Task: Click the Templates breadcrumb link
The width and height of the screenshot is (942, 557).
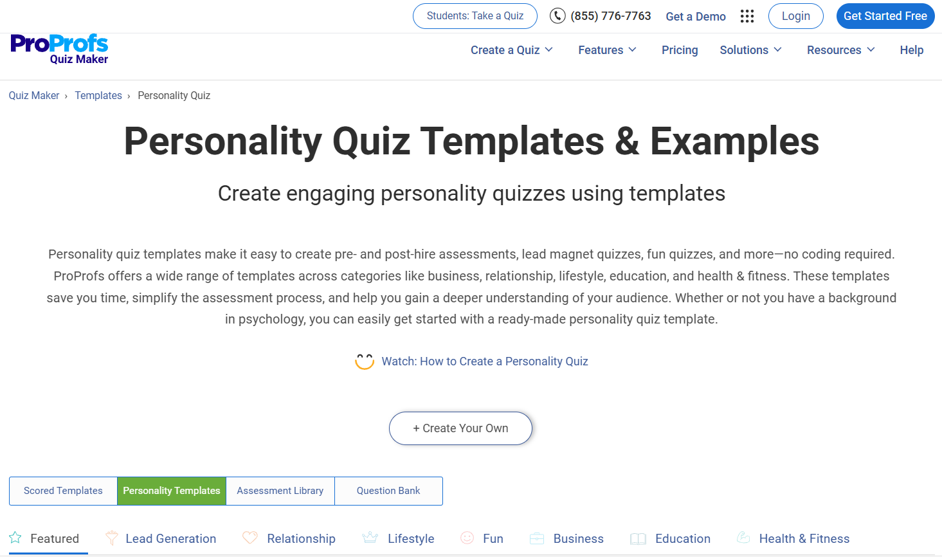Action: 98,95
